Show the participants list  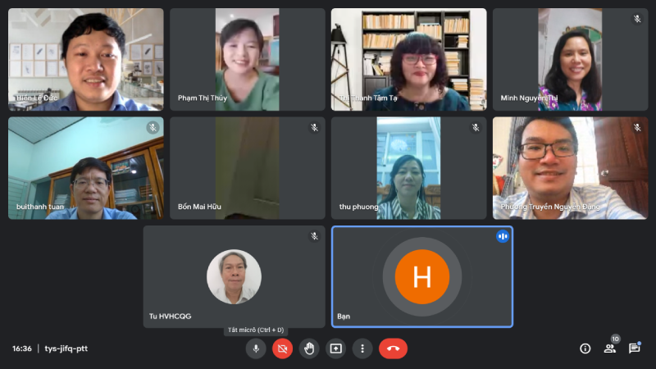[610, 348]
